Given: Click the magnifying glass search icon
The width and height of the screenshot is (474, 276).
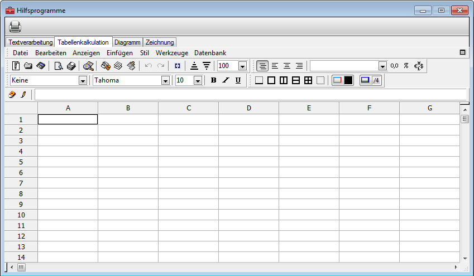Looking at the screenshot, I should click(x=88, y=66).
